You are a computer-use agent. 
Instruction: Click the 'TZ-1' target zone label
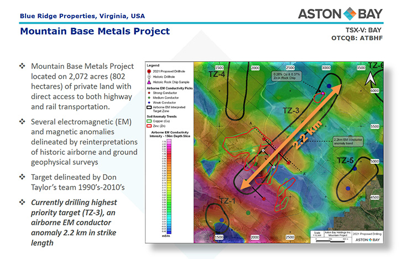tap(227, 201)
